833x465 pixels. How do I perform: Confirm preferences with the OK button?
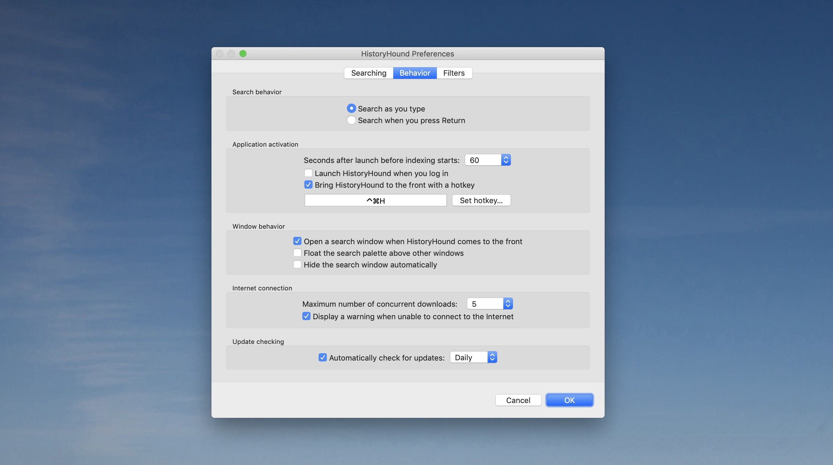tap(569, 400)
